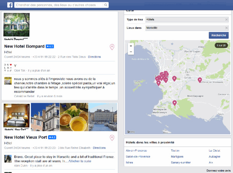This screenshot has height=173, width=233.
Task: Open Vieux Port bedroom photo thumbnail
Action: [x=17, y=115]
